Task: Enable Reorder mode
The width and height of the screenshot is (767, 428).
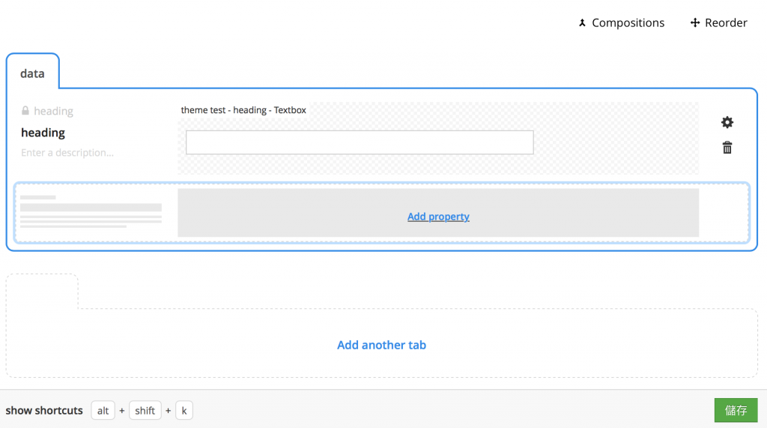Action: [x=718, y=22]
